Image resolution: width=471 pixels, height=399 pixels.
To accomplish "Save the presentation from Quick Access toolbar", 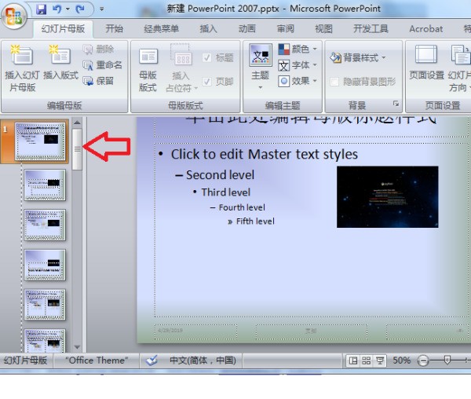I will point(41,9).
